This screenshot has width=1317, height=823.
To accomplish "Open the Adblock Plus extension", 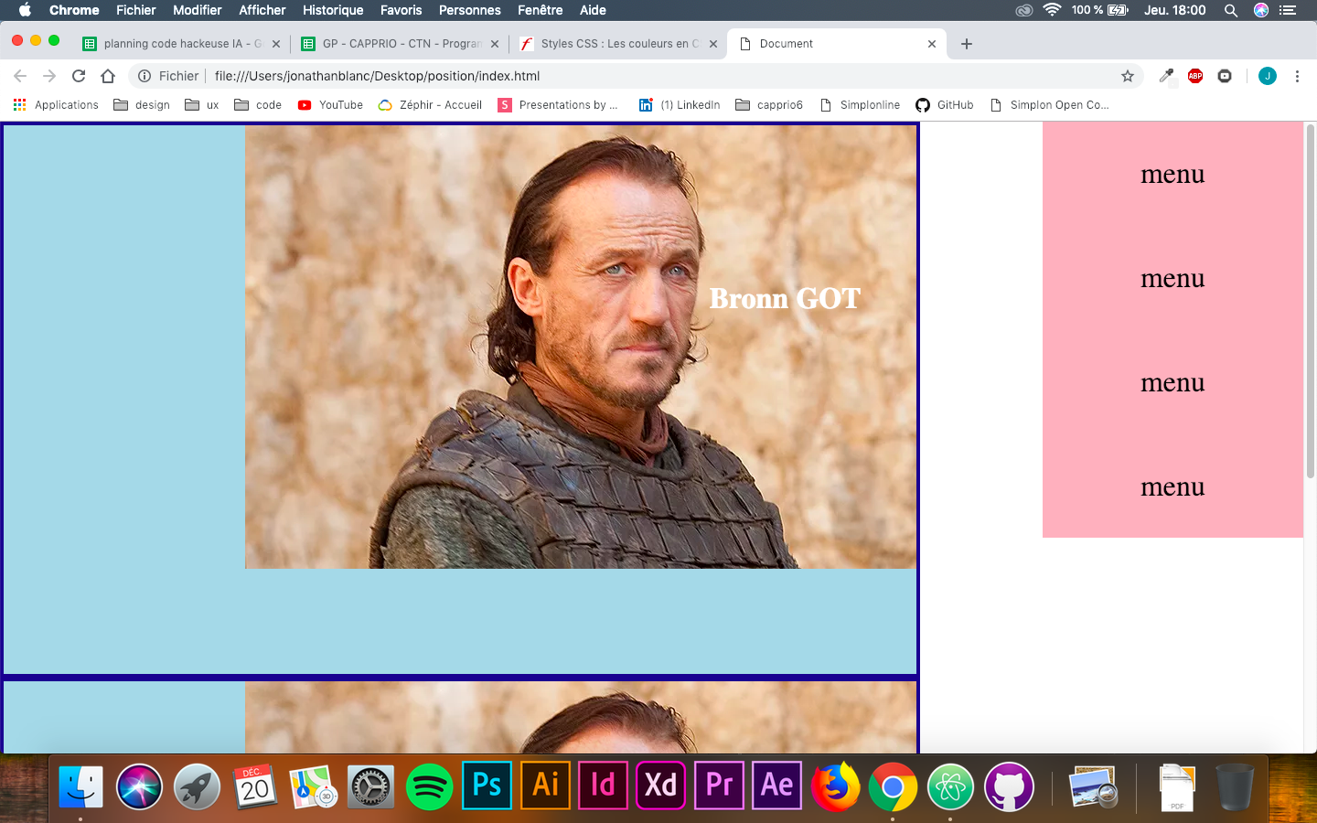I will 1195,76.
